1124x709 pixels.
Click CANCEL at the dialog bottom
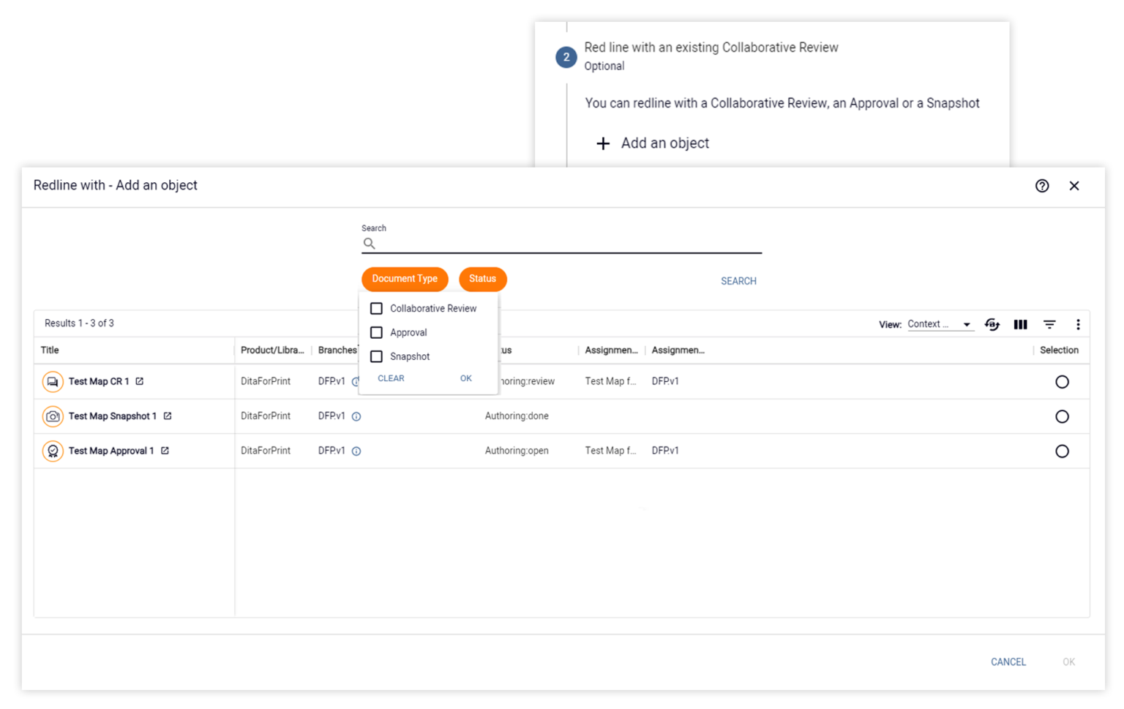(1008, 662)
